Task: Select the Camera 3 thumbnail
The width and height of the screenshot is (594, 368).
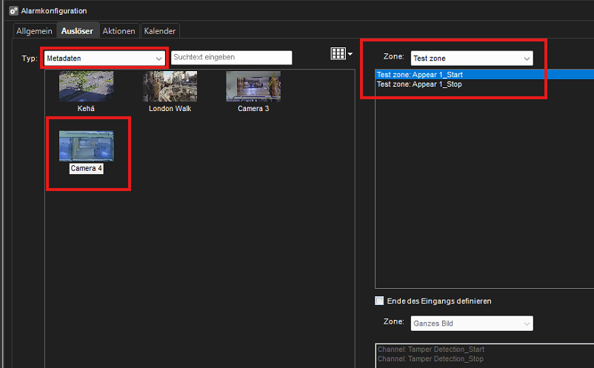Action: tap(253, 87)
